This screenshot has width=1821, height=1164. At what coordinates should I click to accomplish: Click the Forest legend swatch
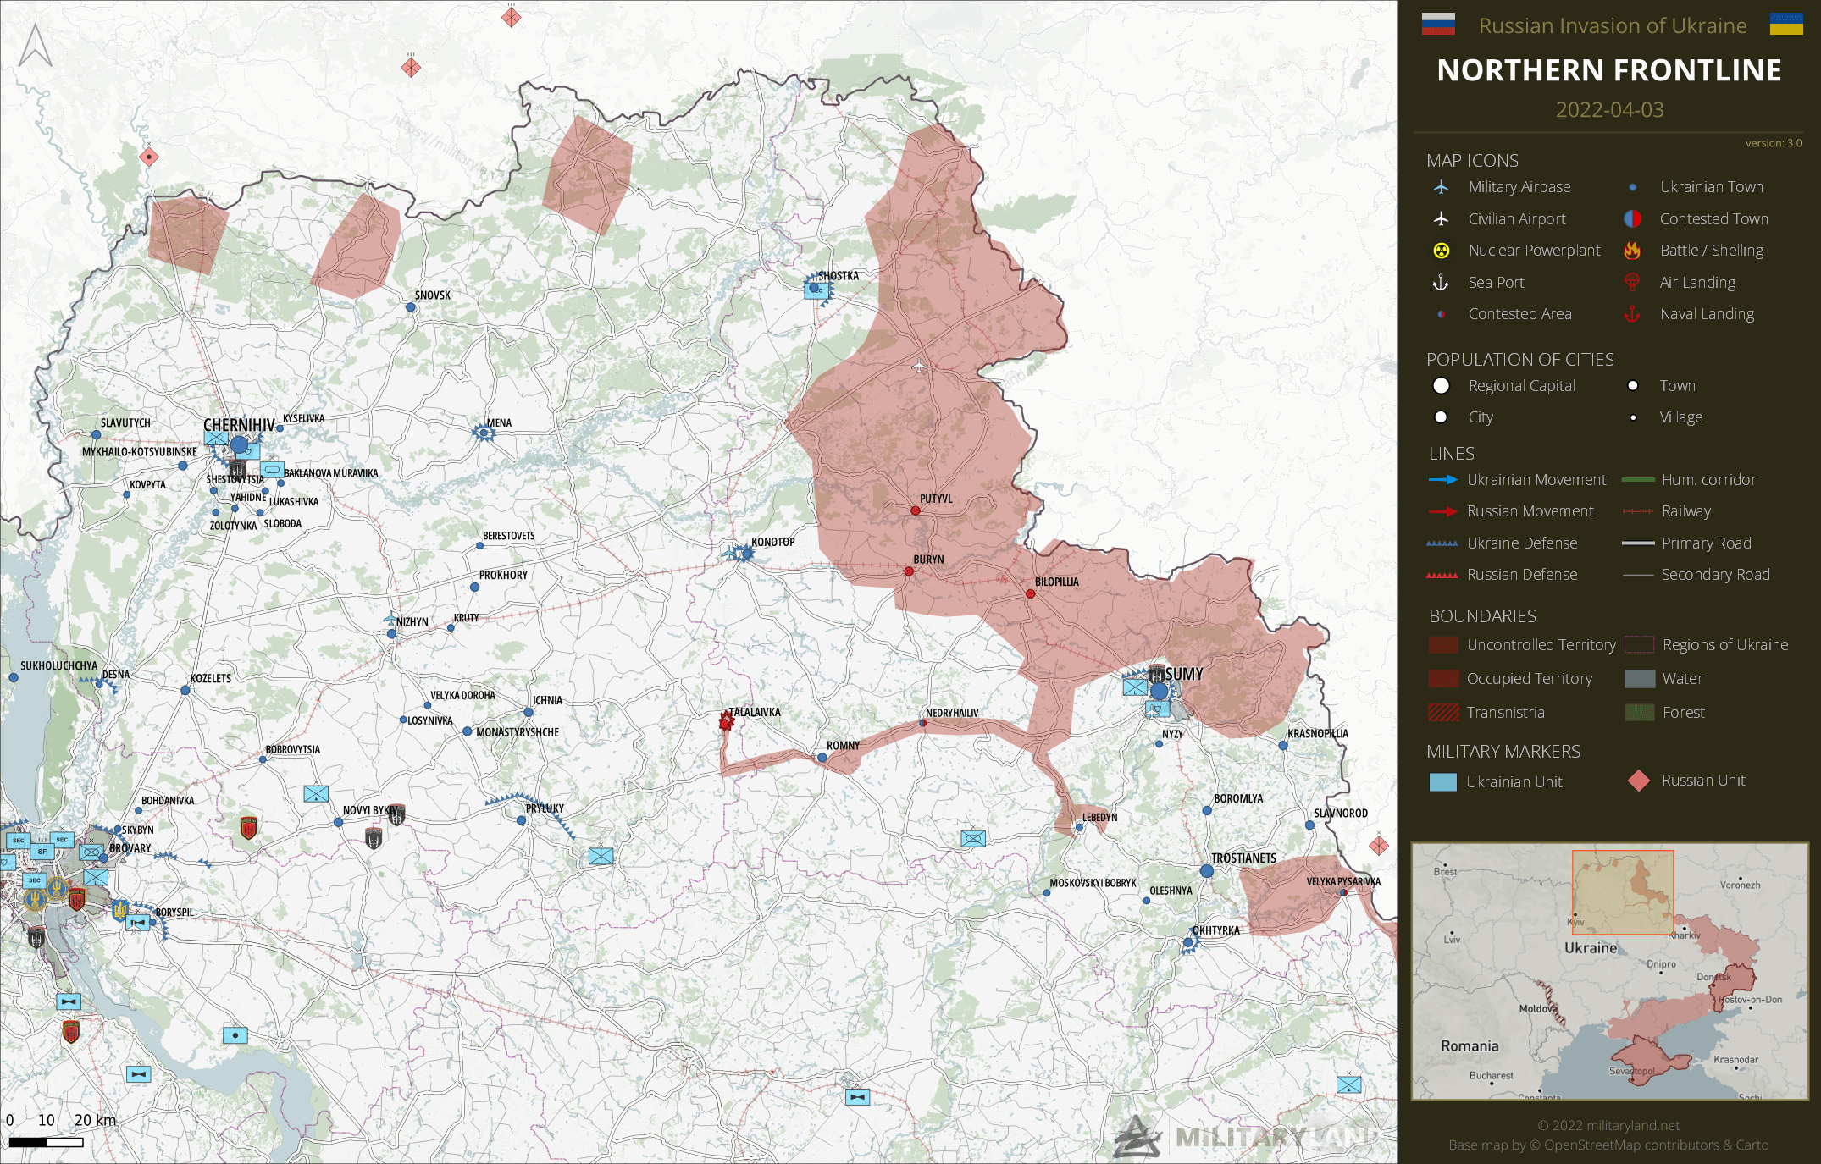tap(1640, 713)
